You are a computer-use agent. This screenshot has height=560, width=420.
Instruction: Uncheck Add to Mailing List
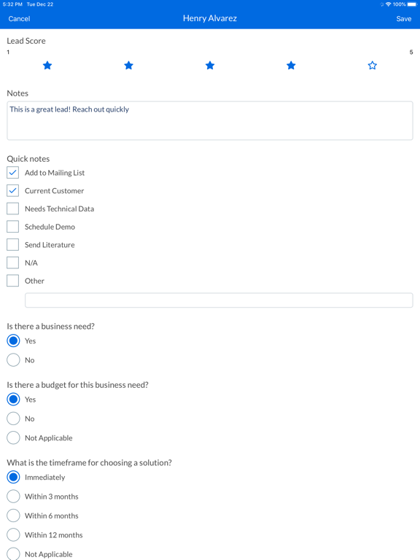(13, 173)
